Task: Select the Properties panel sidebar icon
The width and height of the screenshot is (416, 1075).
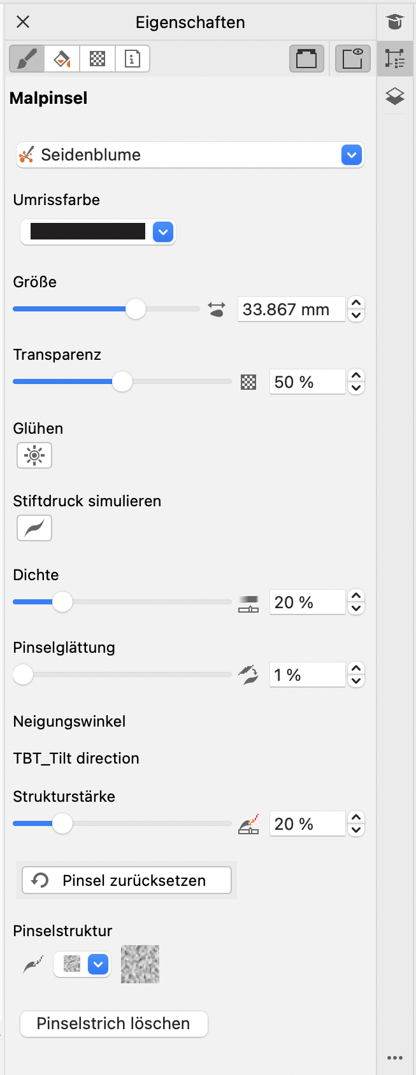Action: tap(395, 59)
